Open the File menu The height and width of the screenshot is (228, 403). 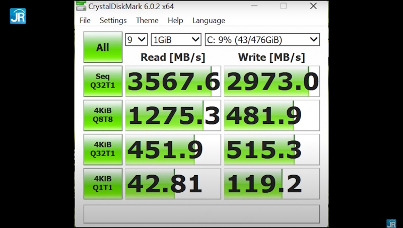pos(85,20)
